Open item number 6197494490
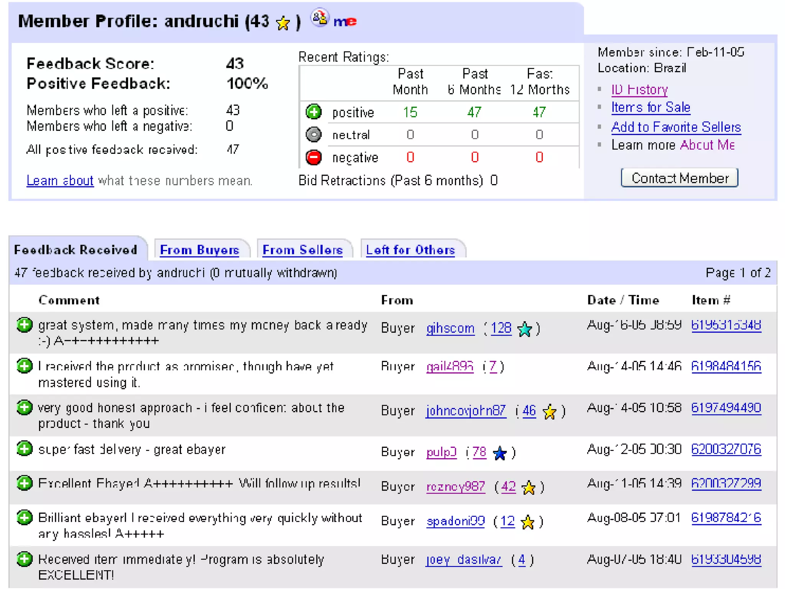The width and height of the screenshot is (785, 589). (x=726, y=408)
